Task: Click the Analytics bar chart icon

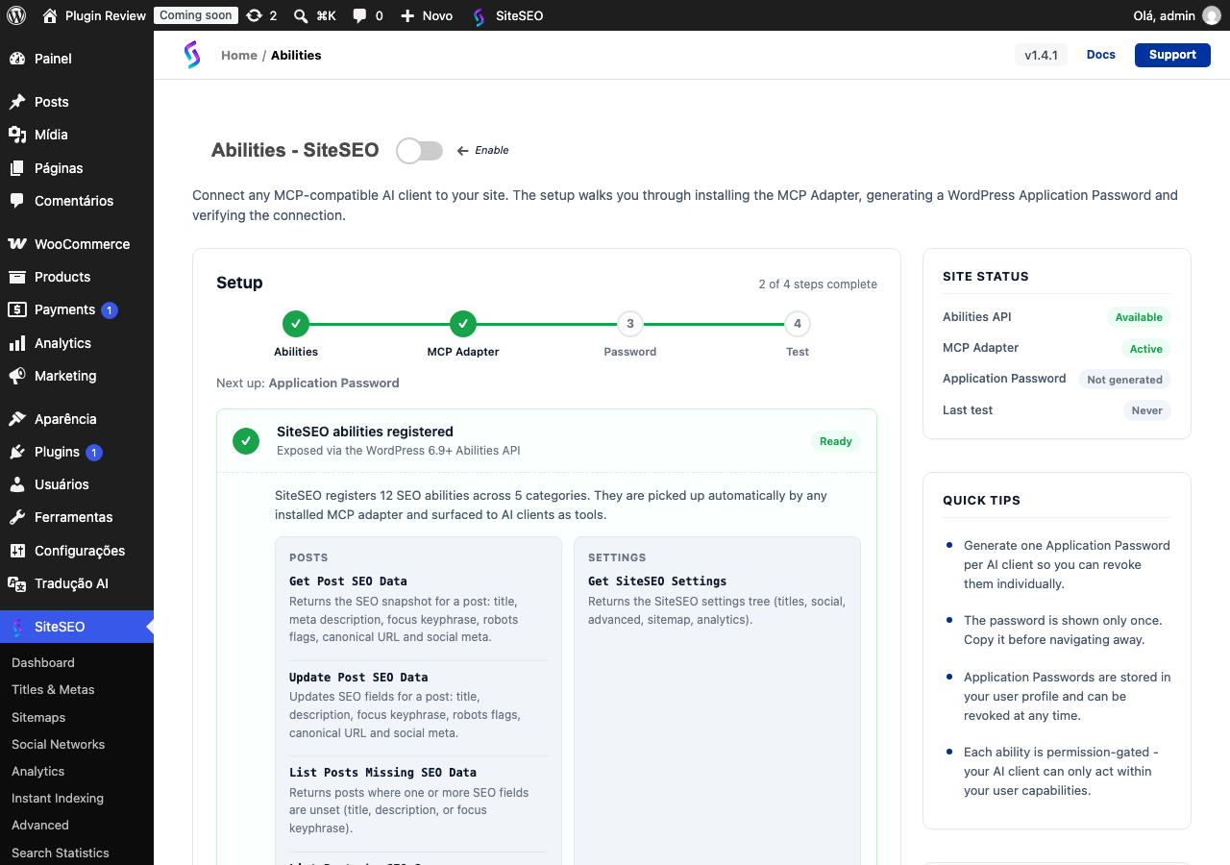Action: click(17, 343)
